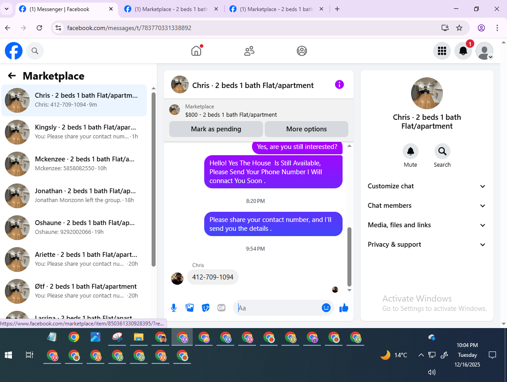The image size is (507, 382).
Task: Choose a sticker icon
Action: pyautogui.click(x=206, y=308)
